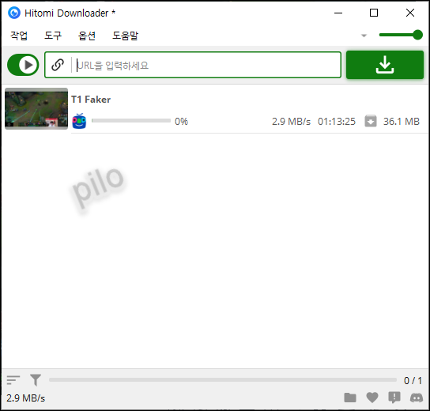Click the AfreecaTV site icon
Image resolution: width=430 pixels, height=411 pixels.
79,121
